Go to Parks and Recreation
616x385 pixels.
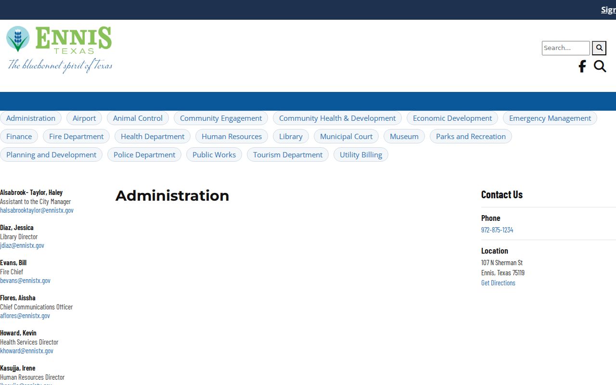(x=471, y=137)
